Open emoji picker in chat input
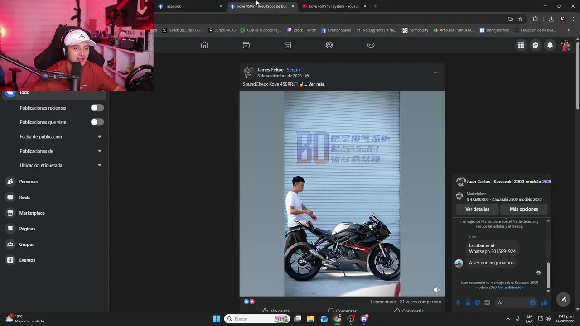 tap(532, 302)
